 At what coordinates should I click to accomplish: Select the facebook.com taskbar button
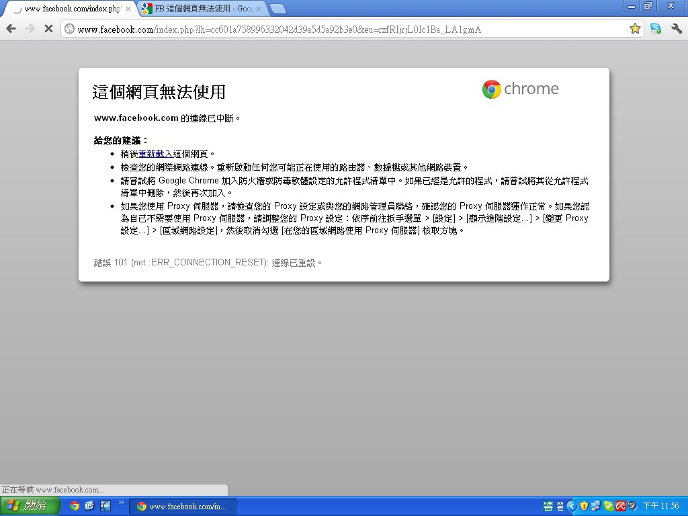pyautogui.click(x=183, y=507)
